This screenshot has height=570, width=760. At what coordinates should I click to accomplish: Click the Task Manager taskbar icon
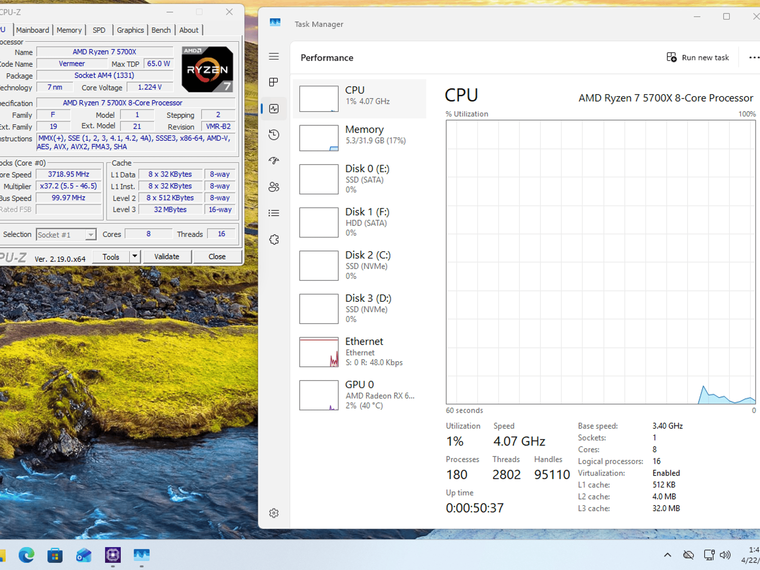(x=141, y=555)
